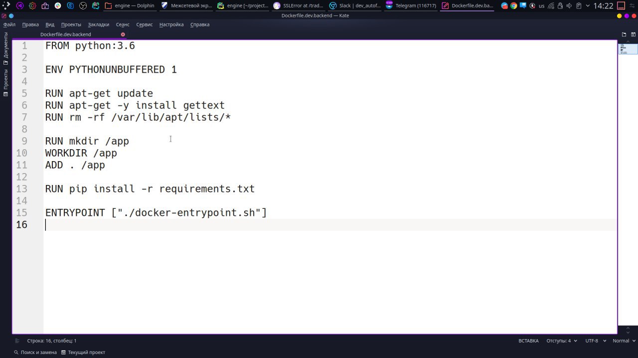The height and width of the screenshot is (358, 638).
Task: Open Поиск и замена panel
Action: tap(35, 352)
